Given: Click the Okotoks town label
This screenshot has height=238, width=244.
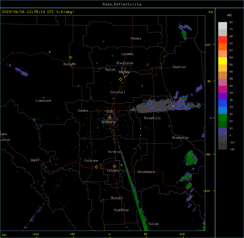Looking at the screenshot, I should pos(117,198).
